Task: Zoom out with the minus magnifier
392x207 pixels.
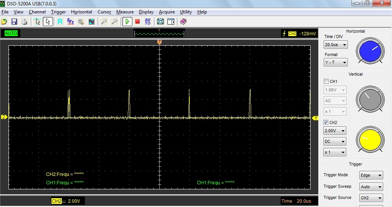Action: [104, 22]
